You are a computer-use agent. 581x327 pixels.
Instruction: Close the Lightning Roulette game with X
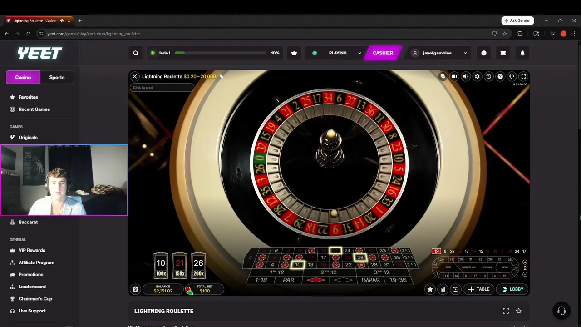[135, 77]
